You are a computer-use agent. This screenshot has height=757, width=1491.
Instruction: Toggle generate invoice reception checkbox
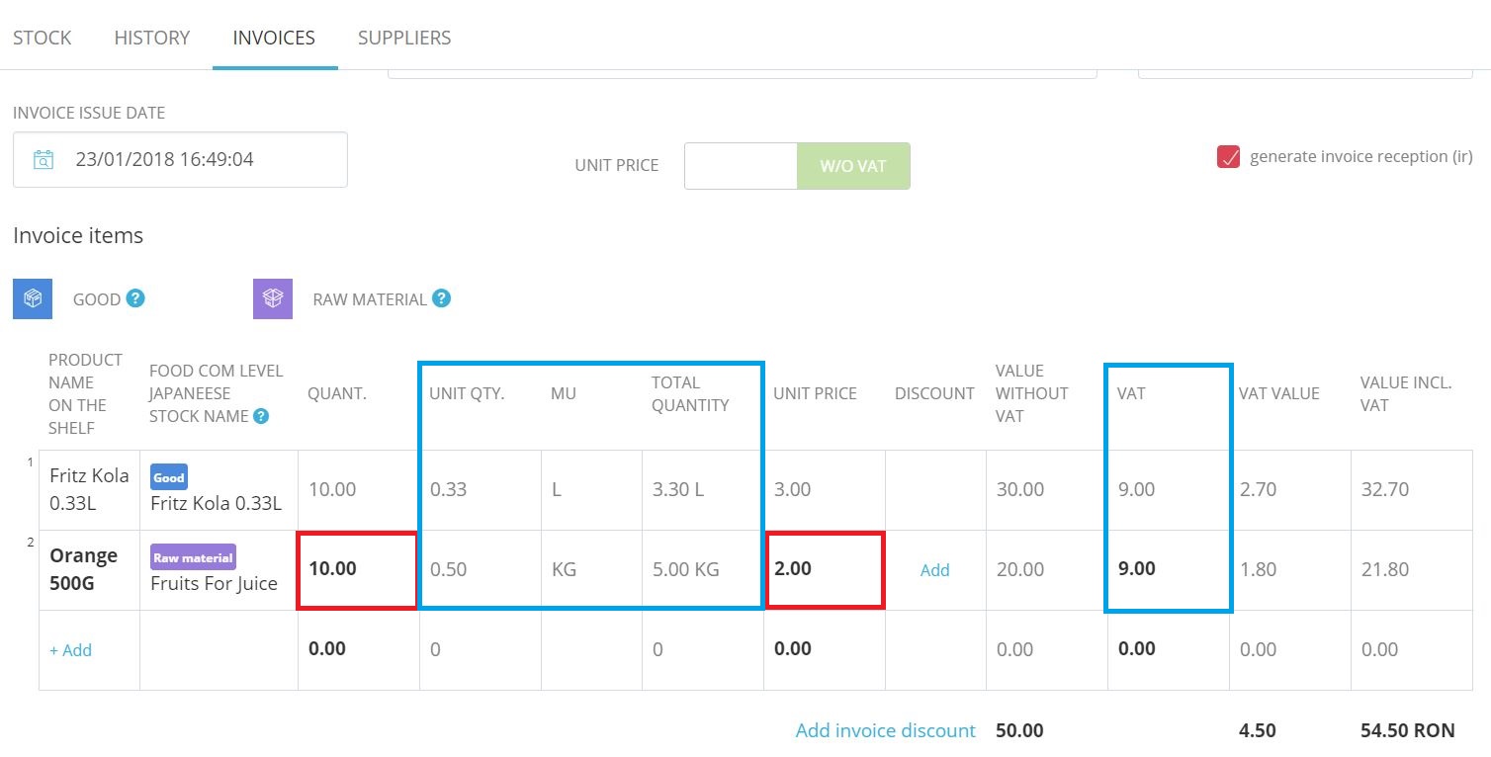click(x=1228, y=157)
